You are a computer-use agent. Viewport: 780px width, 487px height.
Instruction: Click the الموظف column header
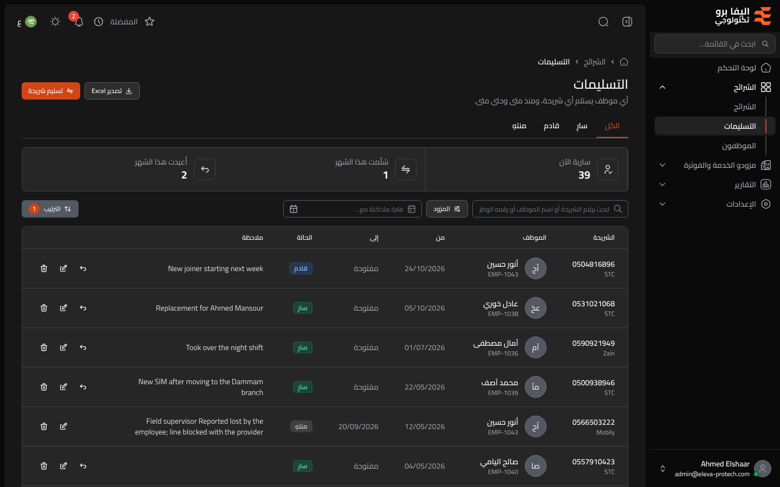pos(534,238)
